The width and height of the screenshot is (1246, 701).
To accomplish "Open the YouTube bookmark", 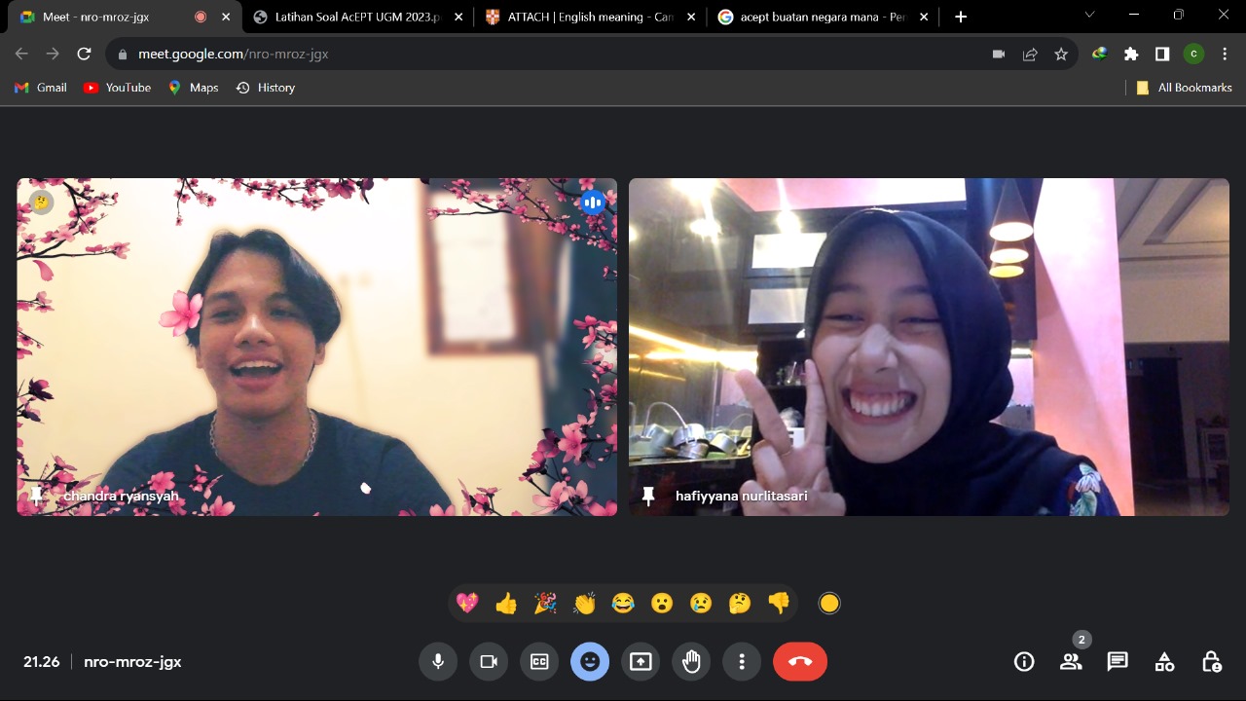I will pos(117,88).
